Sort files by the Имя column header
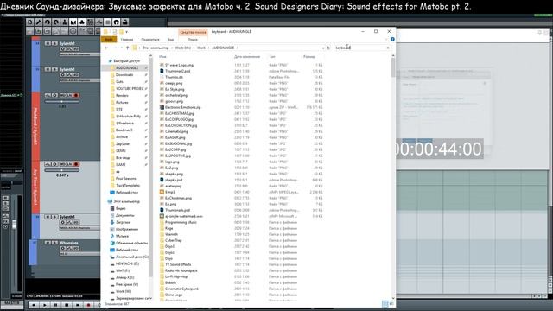Viewport: 553px width, 311px height. click(162, 56)
